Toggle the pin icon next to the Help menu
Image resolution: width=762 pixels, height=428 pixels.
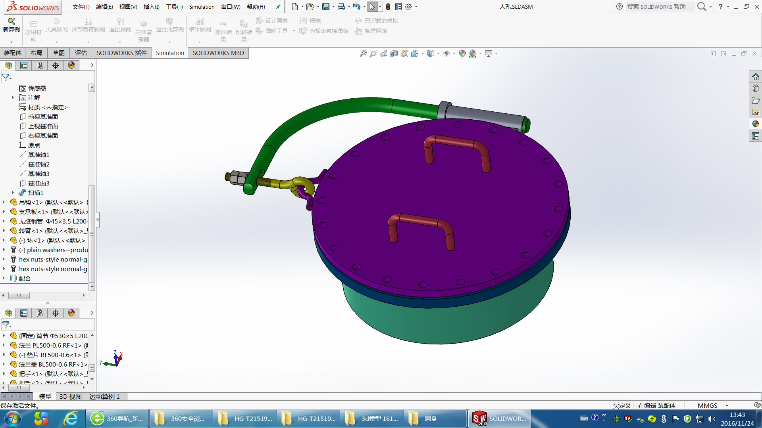click(x=278, y=7)
